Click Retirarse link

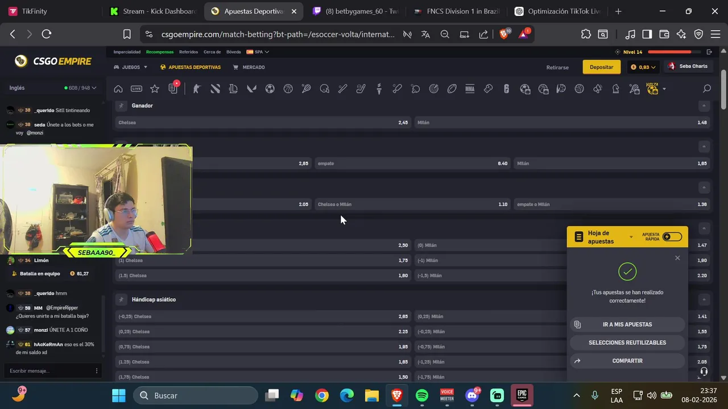coord(557,67)
